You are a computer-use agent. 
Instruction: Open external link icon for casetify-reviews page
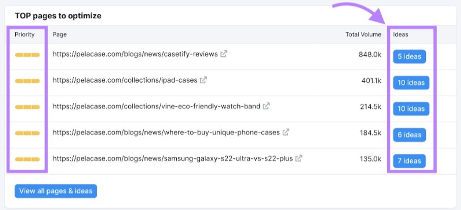click(x=224, y=54)
